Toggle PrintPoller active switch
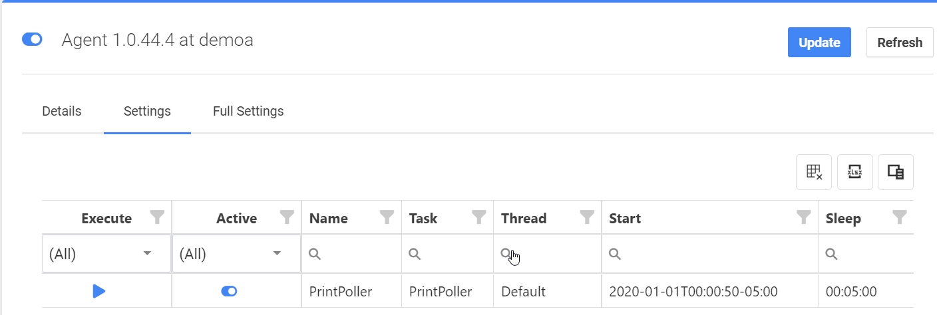The width and height of the screenshot is (937, 315). click(229, 291)
